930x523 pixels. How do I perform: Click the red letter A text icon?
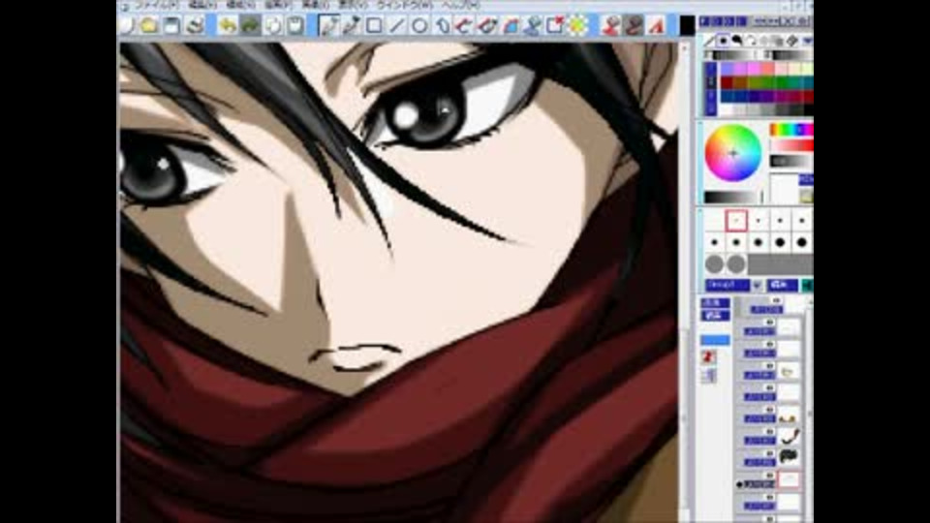click(656, 25)
